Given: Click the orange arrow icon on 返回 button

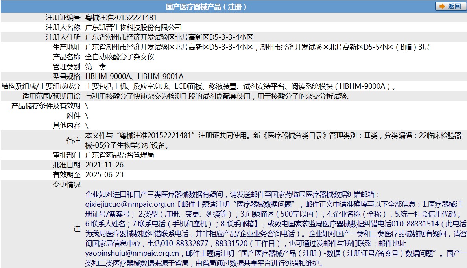Looking at the screenshot, I should 442,6.
